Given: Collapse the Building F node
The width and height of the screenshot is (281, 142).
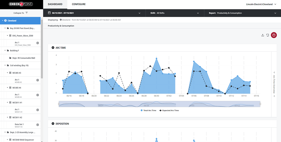Looking at the screenshot, I should tap(5, 51).
